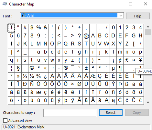Select the percent sign character
152x130 pixels.
tap(38, 28)
